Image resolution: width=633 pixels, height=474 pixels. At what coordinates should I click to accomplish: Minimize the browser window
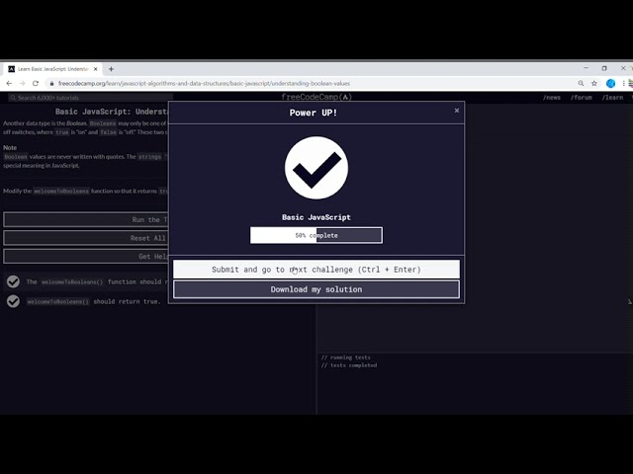point(587,68)
